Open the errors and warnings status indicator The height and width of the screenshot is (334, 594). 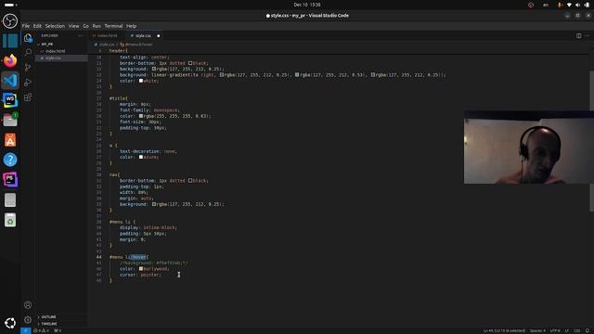pos(41,330)
